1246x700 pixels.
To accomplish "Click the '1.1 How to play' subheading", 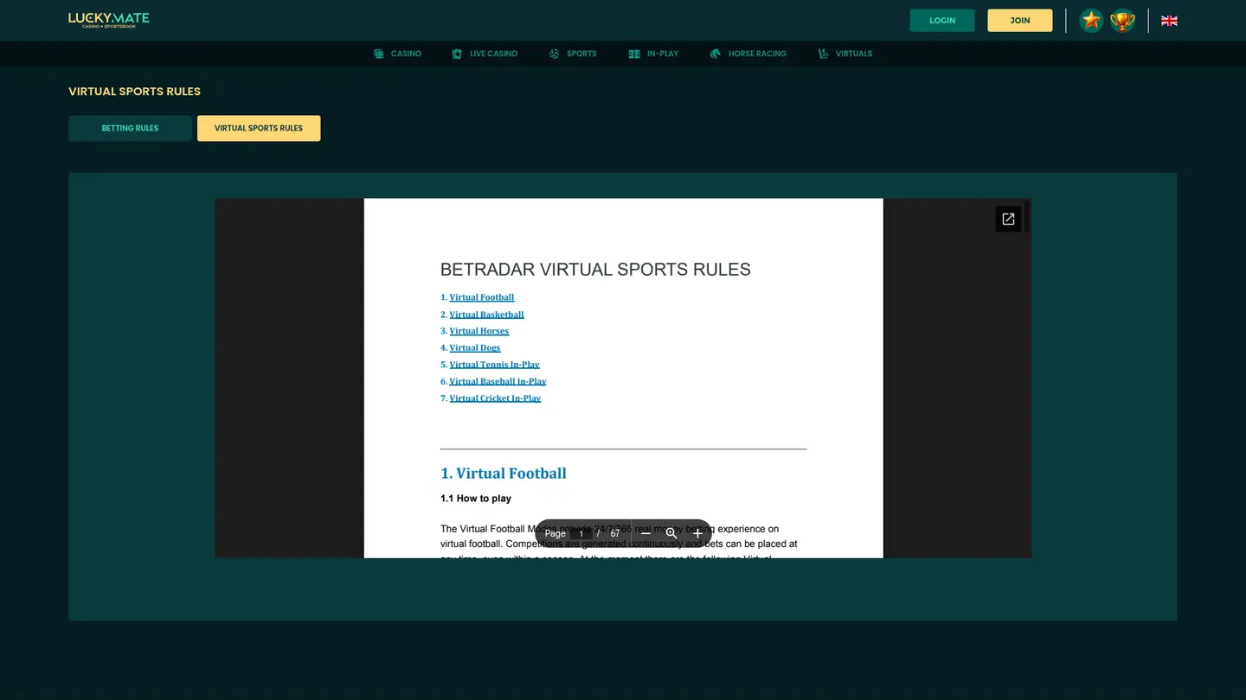I will click(x=476, y=499).
